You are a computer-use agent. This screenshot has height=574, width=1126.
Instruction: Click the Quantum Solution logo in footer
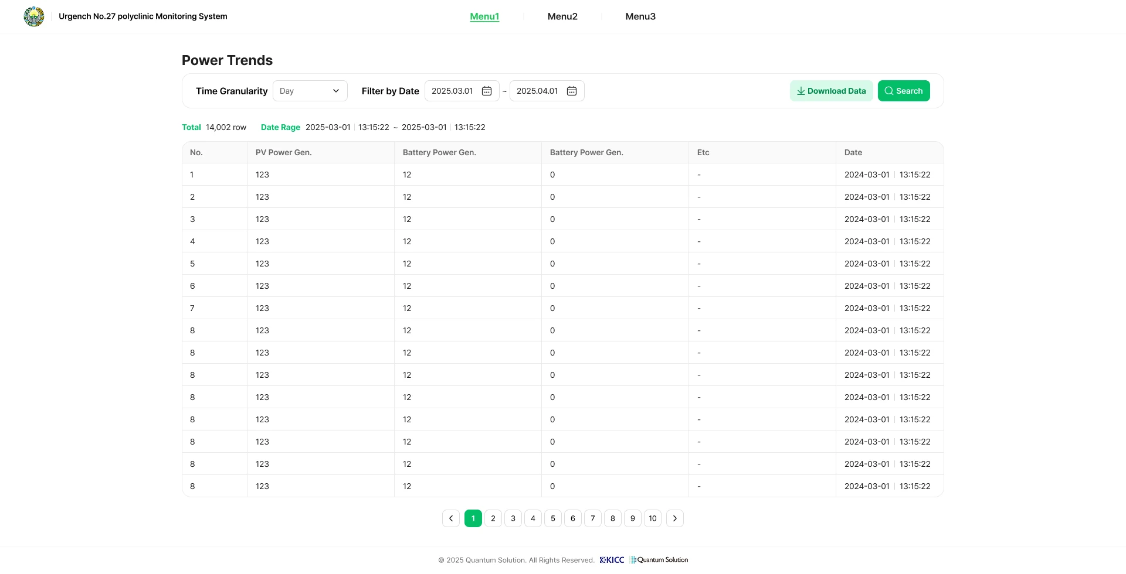(x=659, y=560)
